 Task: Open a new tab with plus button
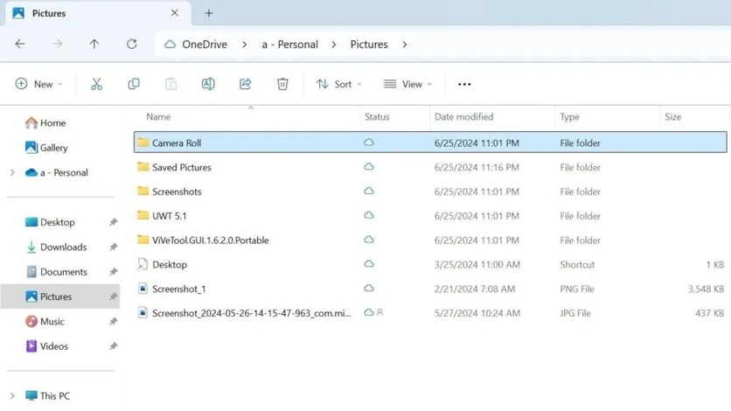click(209, 13)
